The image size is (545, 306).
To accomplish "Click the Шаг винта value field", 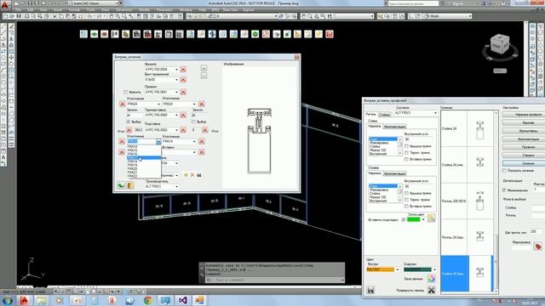I will tap(536, 231).
